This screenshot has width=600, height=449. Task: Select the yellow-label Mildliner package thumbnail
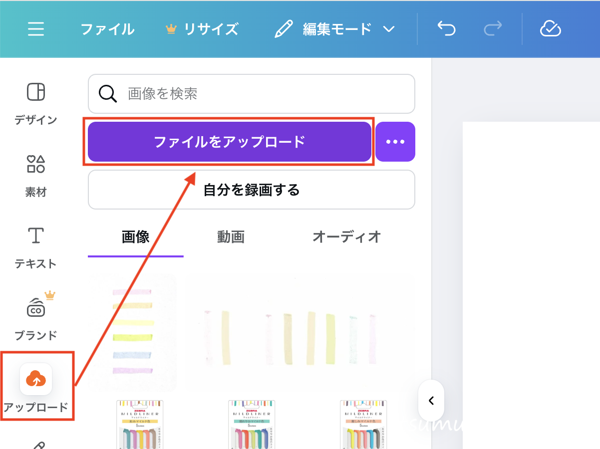pos(140,424)
